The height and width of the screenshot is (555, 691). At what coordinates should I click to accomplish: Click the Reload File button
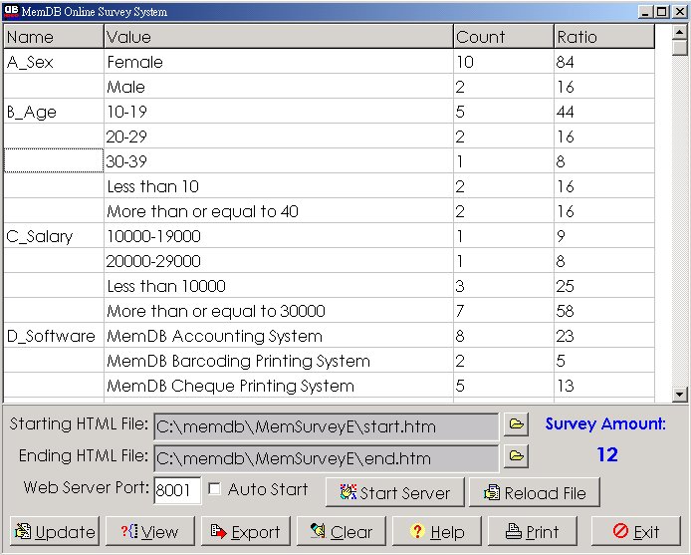tap(535, 492)
